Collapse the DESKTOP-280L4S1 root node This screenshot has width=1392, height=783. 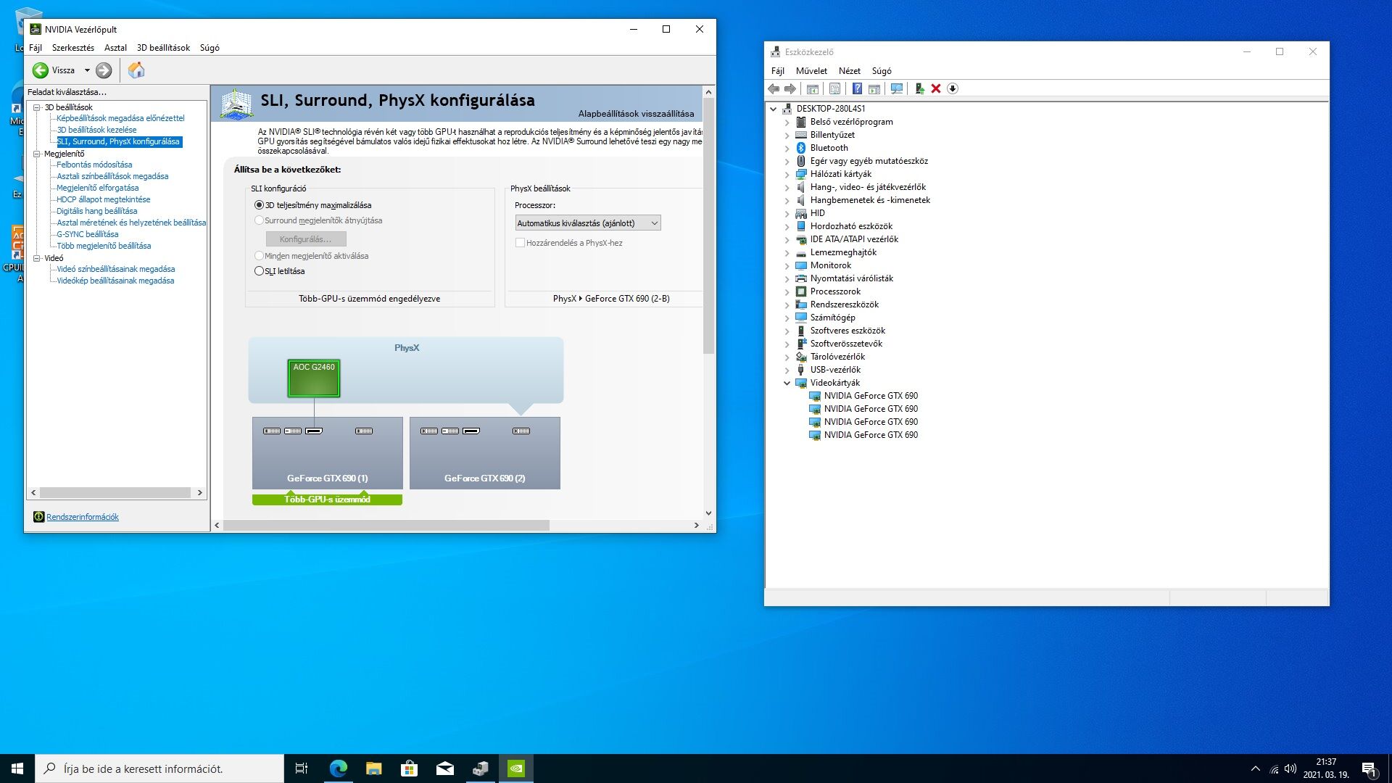pyautogui.click(x=774, y=109)
